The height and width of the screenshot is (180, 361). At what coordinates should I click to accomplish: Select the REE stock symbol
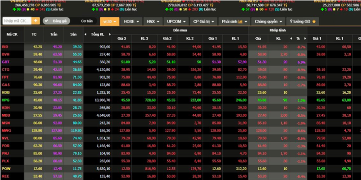[x=5, y=176]
